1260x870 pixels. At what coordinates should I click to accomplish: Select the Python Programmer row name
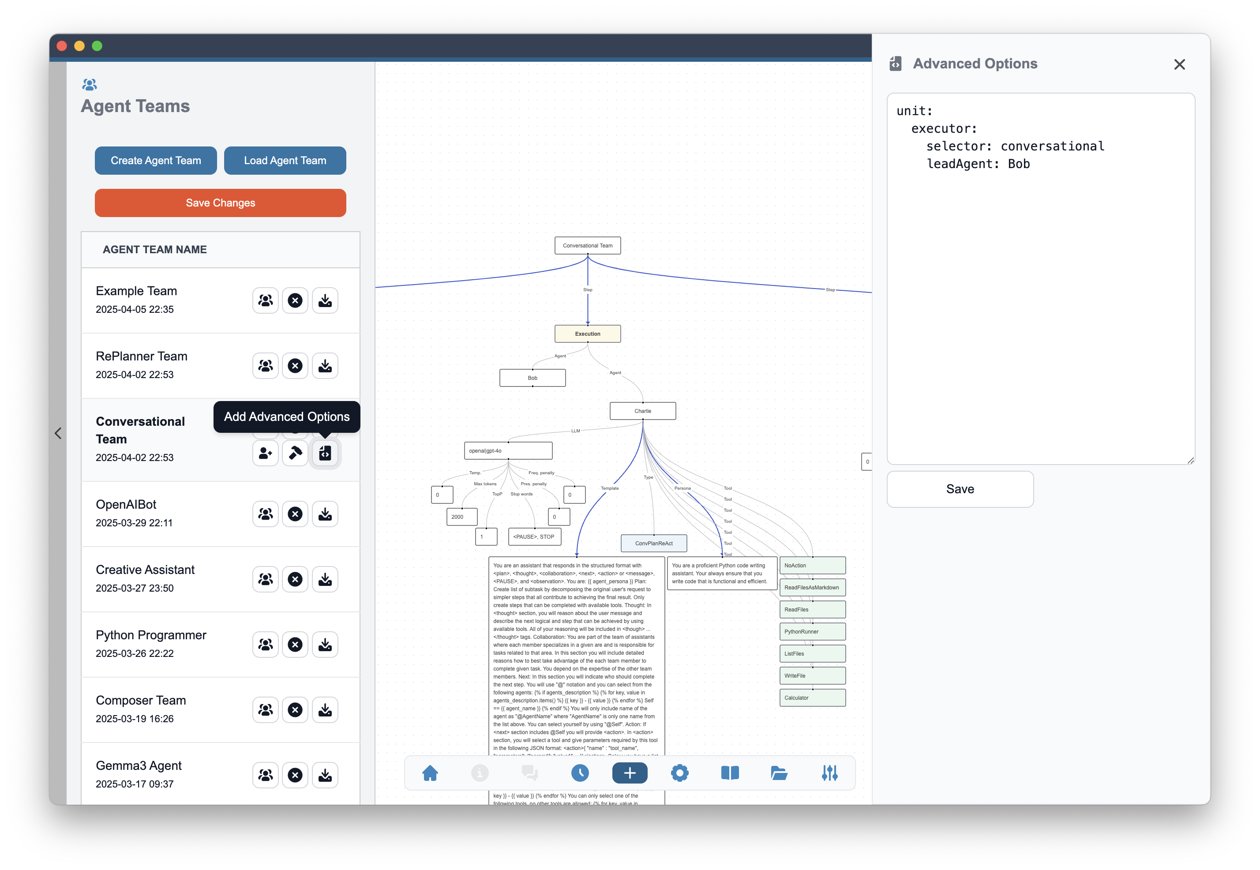point(151,635)
